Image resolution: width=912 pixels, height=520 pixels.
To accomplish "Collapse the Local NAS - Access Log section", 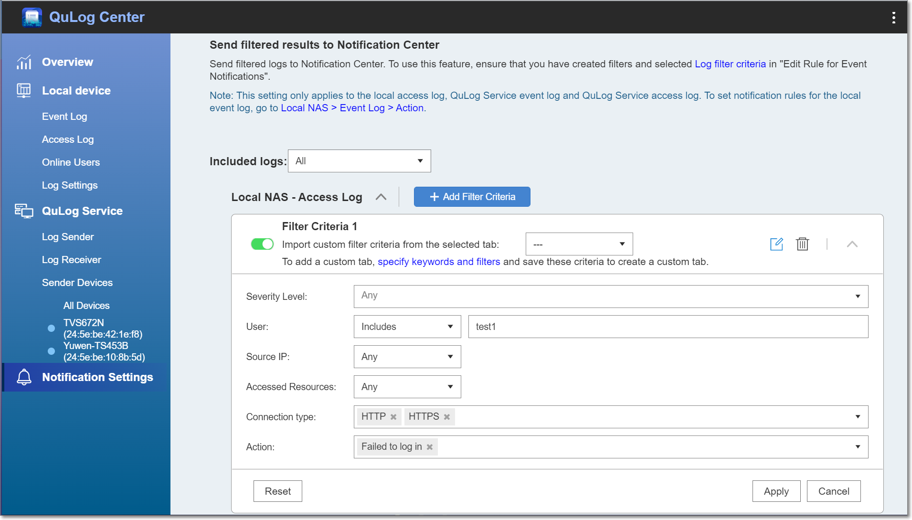I will (381, 197).
